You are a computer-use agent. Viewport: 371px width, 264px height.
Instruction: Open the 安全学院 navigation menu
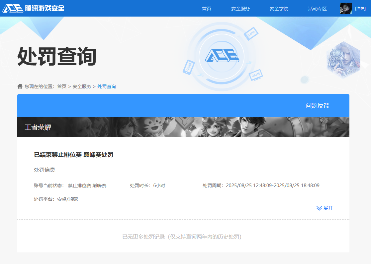[x=279, y=9]
